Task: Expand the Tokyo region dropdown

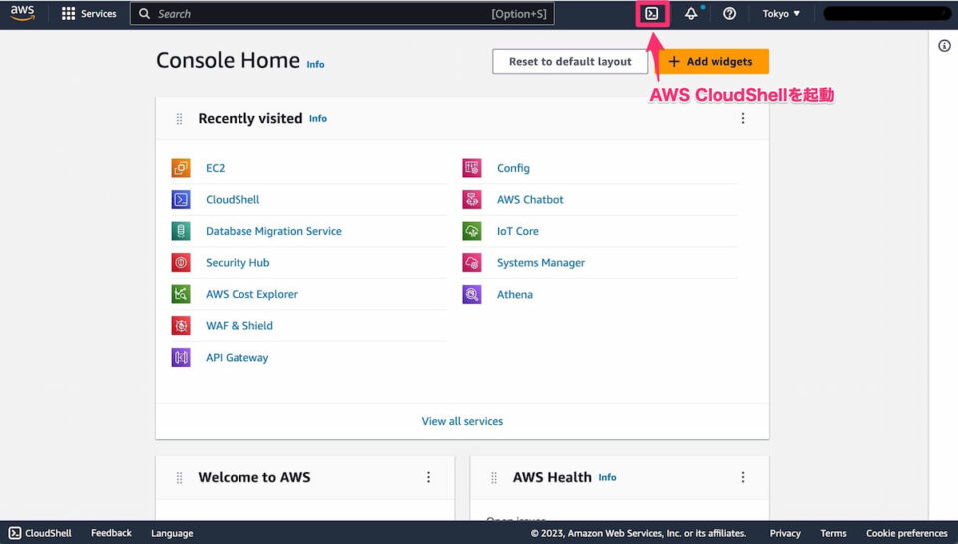Action: click(781, 13)
